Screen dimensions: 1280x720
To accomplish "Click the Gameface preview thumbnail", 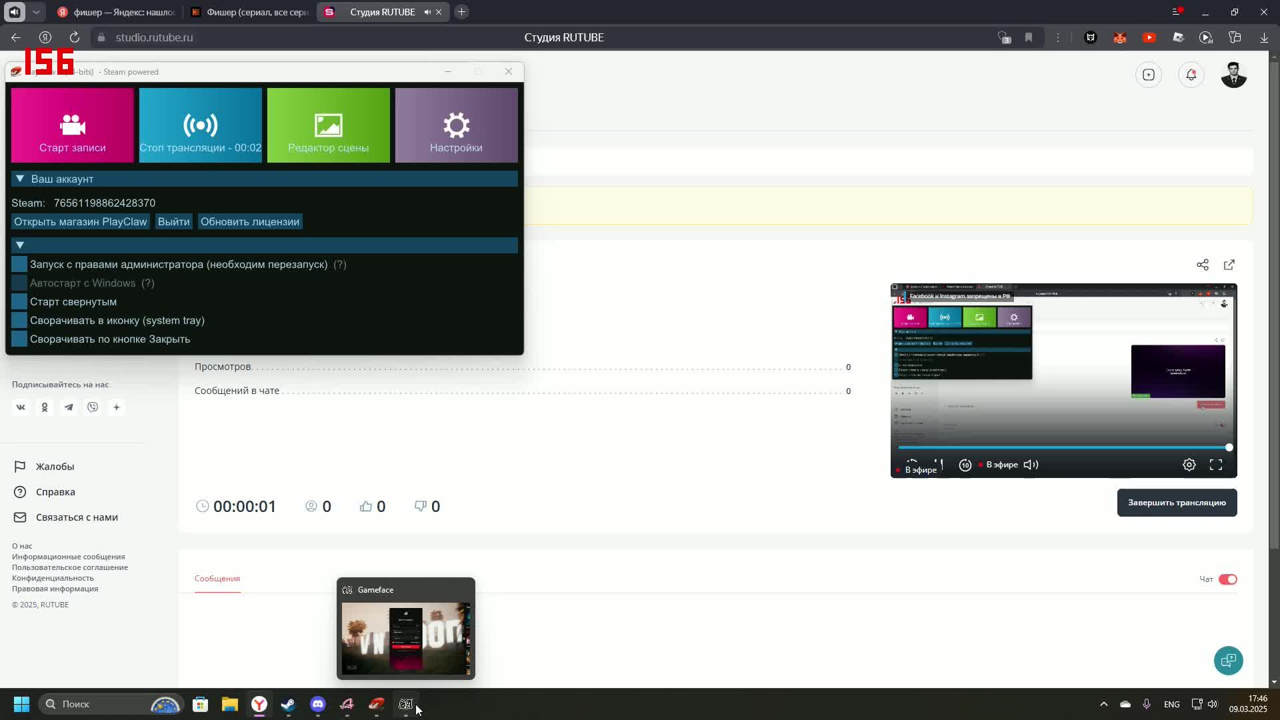I will pos(406,639).
